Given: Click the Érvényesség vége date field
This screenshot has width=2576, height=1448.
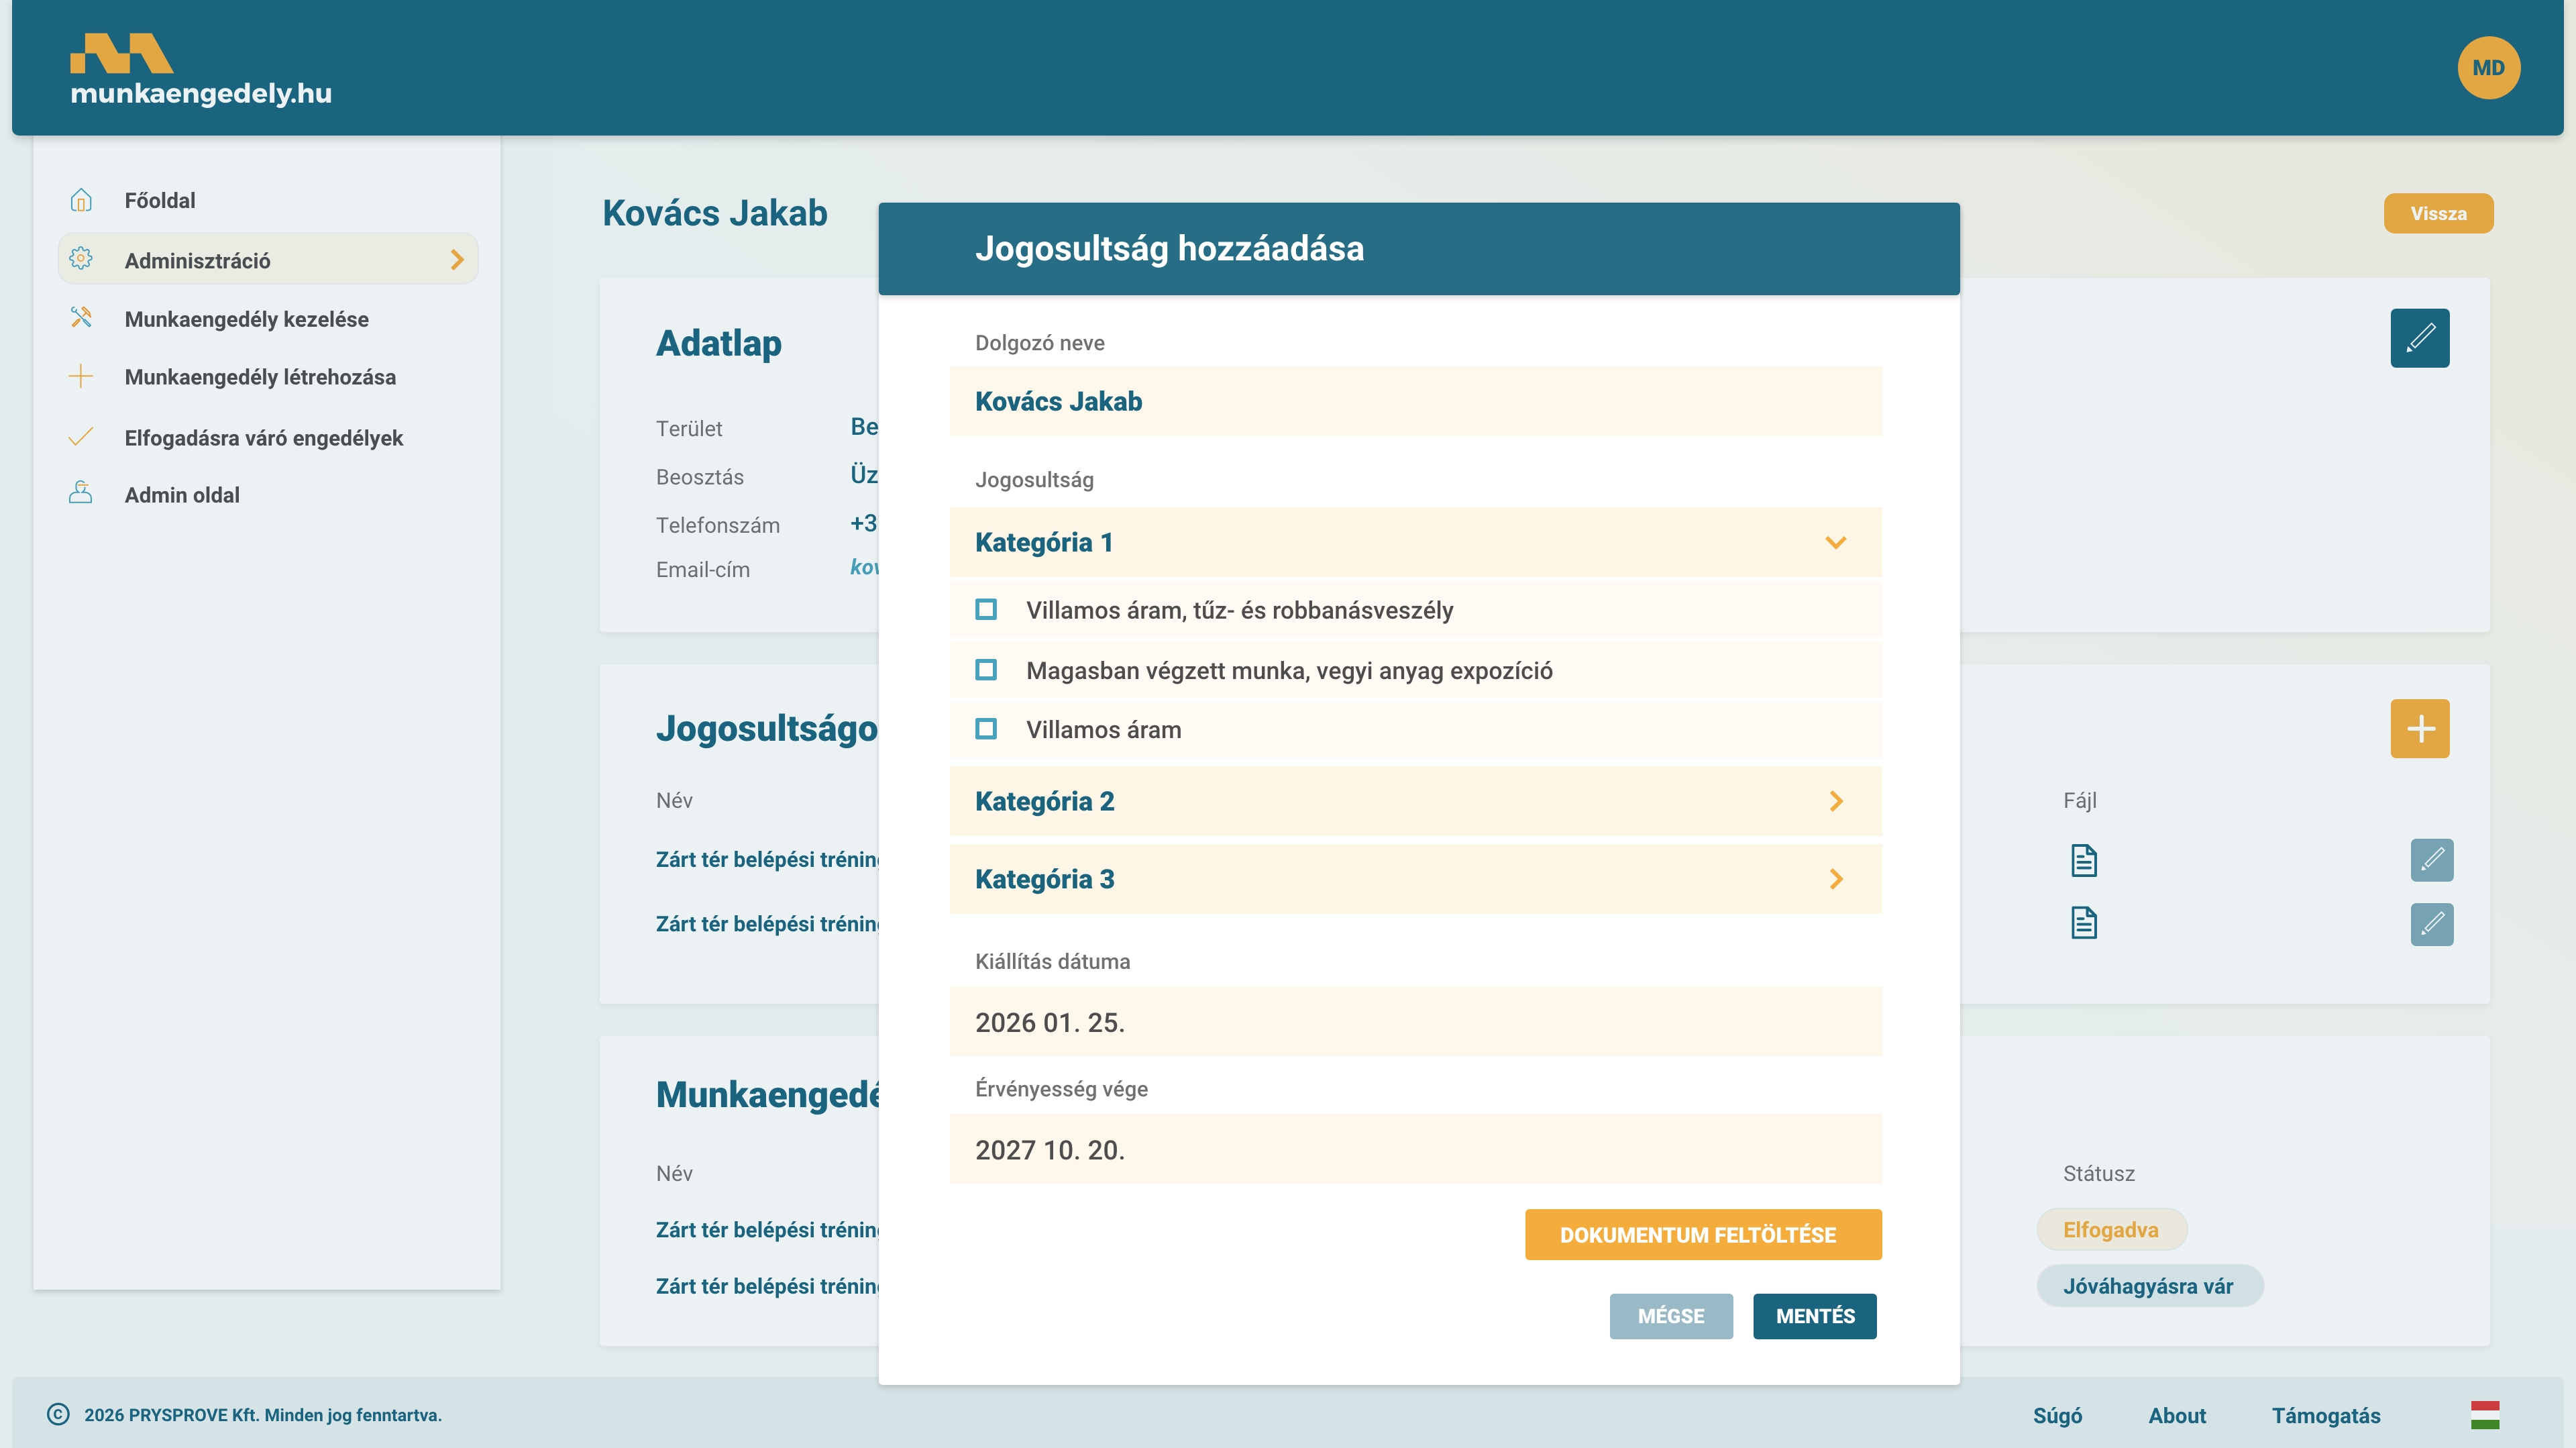Looking at the screenshot, I should (1414, 1150).
